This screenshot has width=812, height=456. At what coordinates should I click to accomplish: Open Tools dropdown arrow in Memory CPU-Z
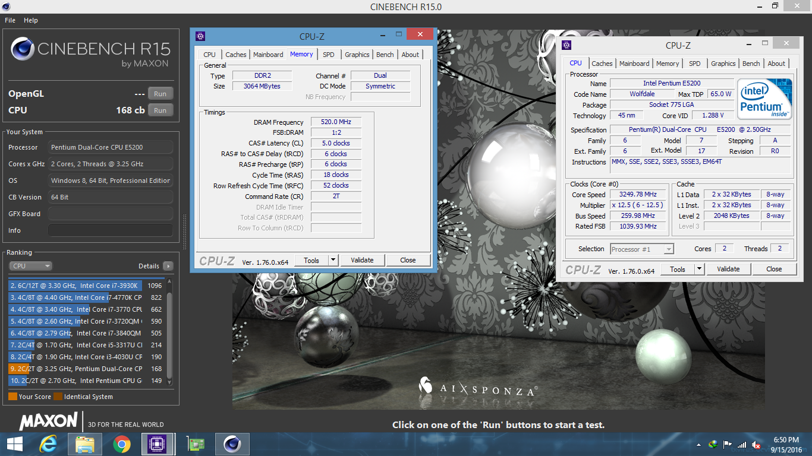[x=333, y=260]
